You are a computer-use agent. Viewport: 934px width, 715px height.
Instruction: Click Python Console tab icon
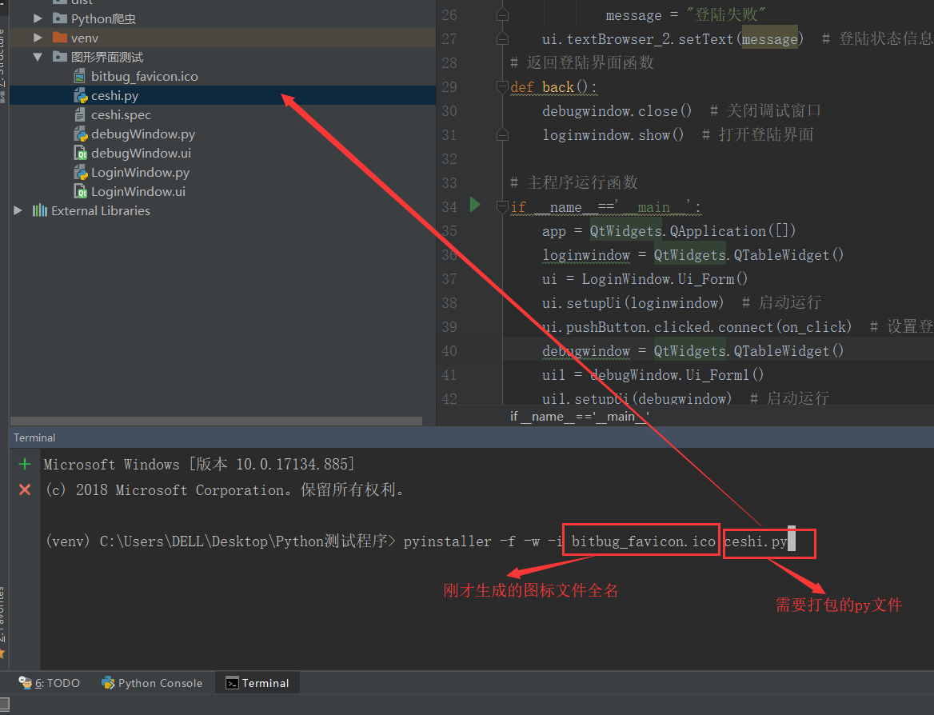click(109, 683)
